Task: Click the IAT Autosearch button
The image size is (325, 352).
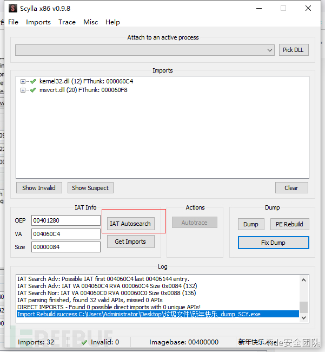Action: [x=131, y=224]
